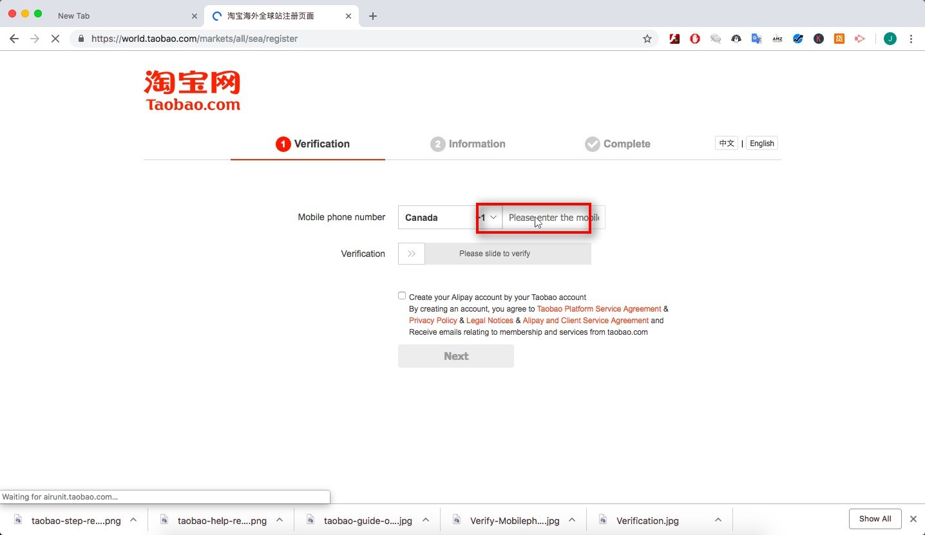
Task: Switch language to English
Action: click(x=762, y=144)
